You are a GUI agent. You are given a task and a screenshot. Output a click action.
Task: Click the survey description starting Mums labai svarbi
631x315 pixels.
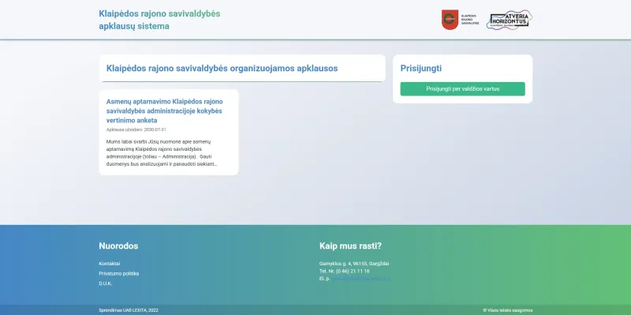162,152
